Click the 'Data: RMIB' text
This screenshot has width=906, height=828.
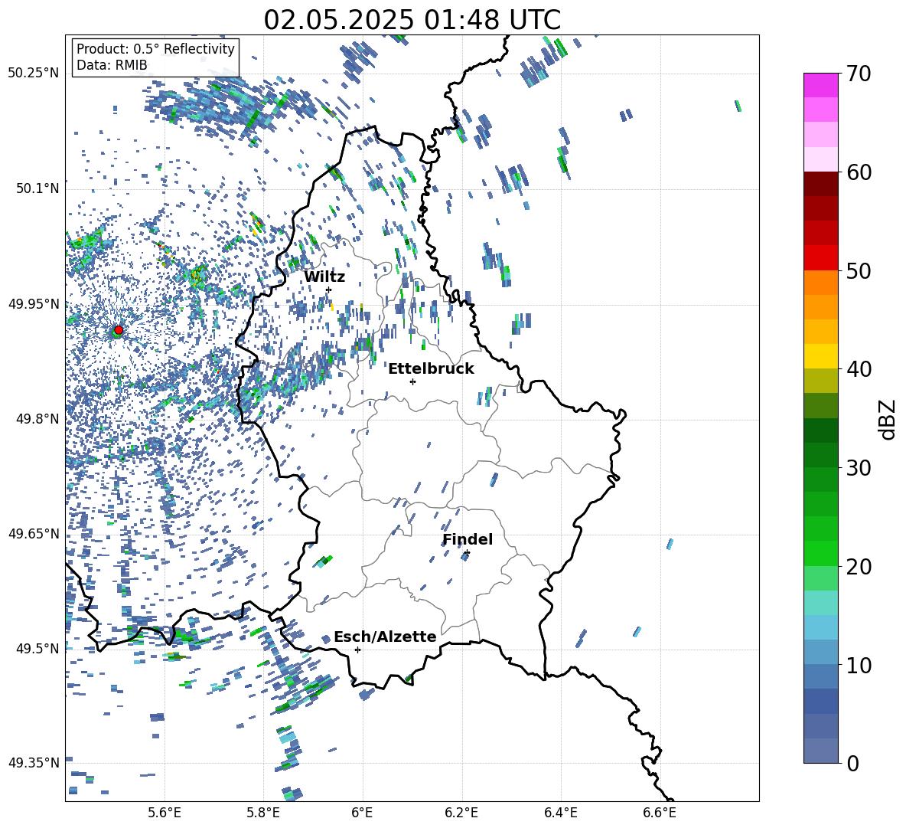[112, 65]
